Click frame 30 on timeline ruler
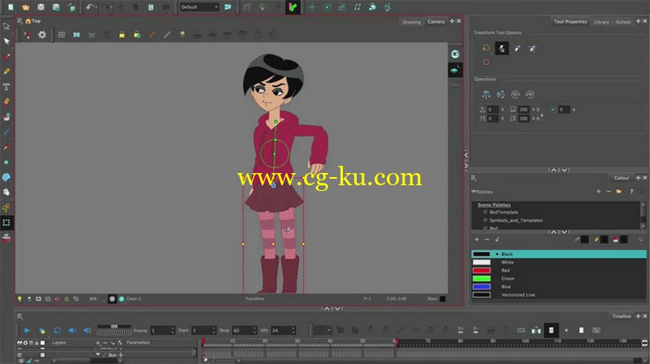Image resolution: width=650 pixels, height=364 pixels. coord(297,341)
